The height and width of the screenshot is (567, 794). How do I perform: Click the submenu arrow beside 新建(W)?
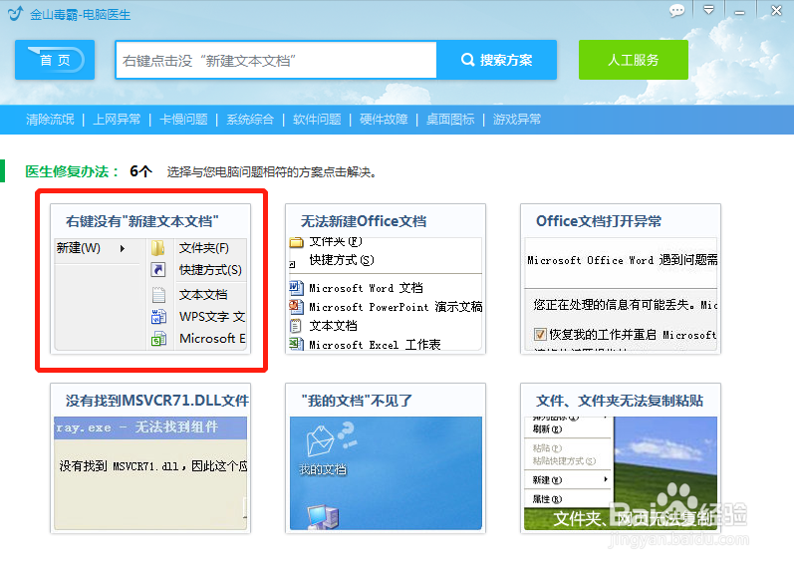[122, 248]
